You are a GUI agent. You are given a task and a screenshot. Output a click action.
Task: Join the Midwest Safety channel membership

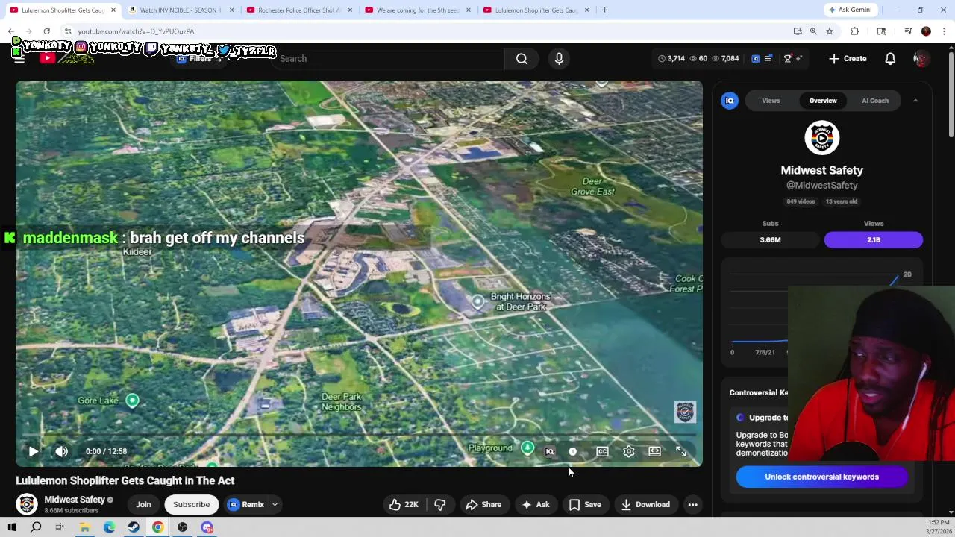coord(143,505)
